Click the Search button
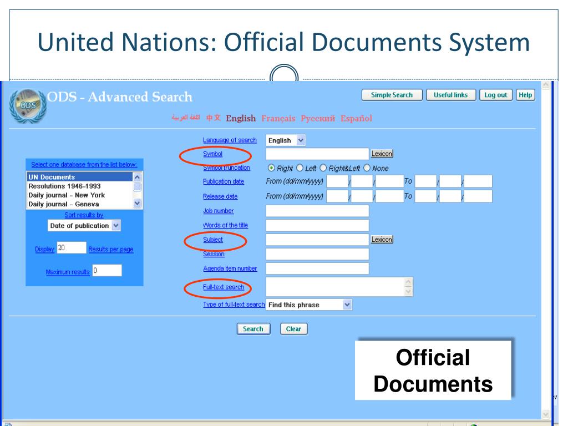The image size is (568, 426). tap(253, 329)
